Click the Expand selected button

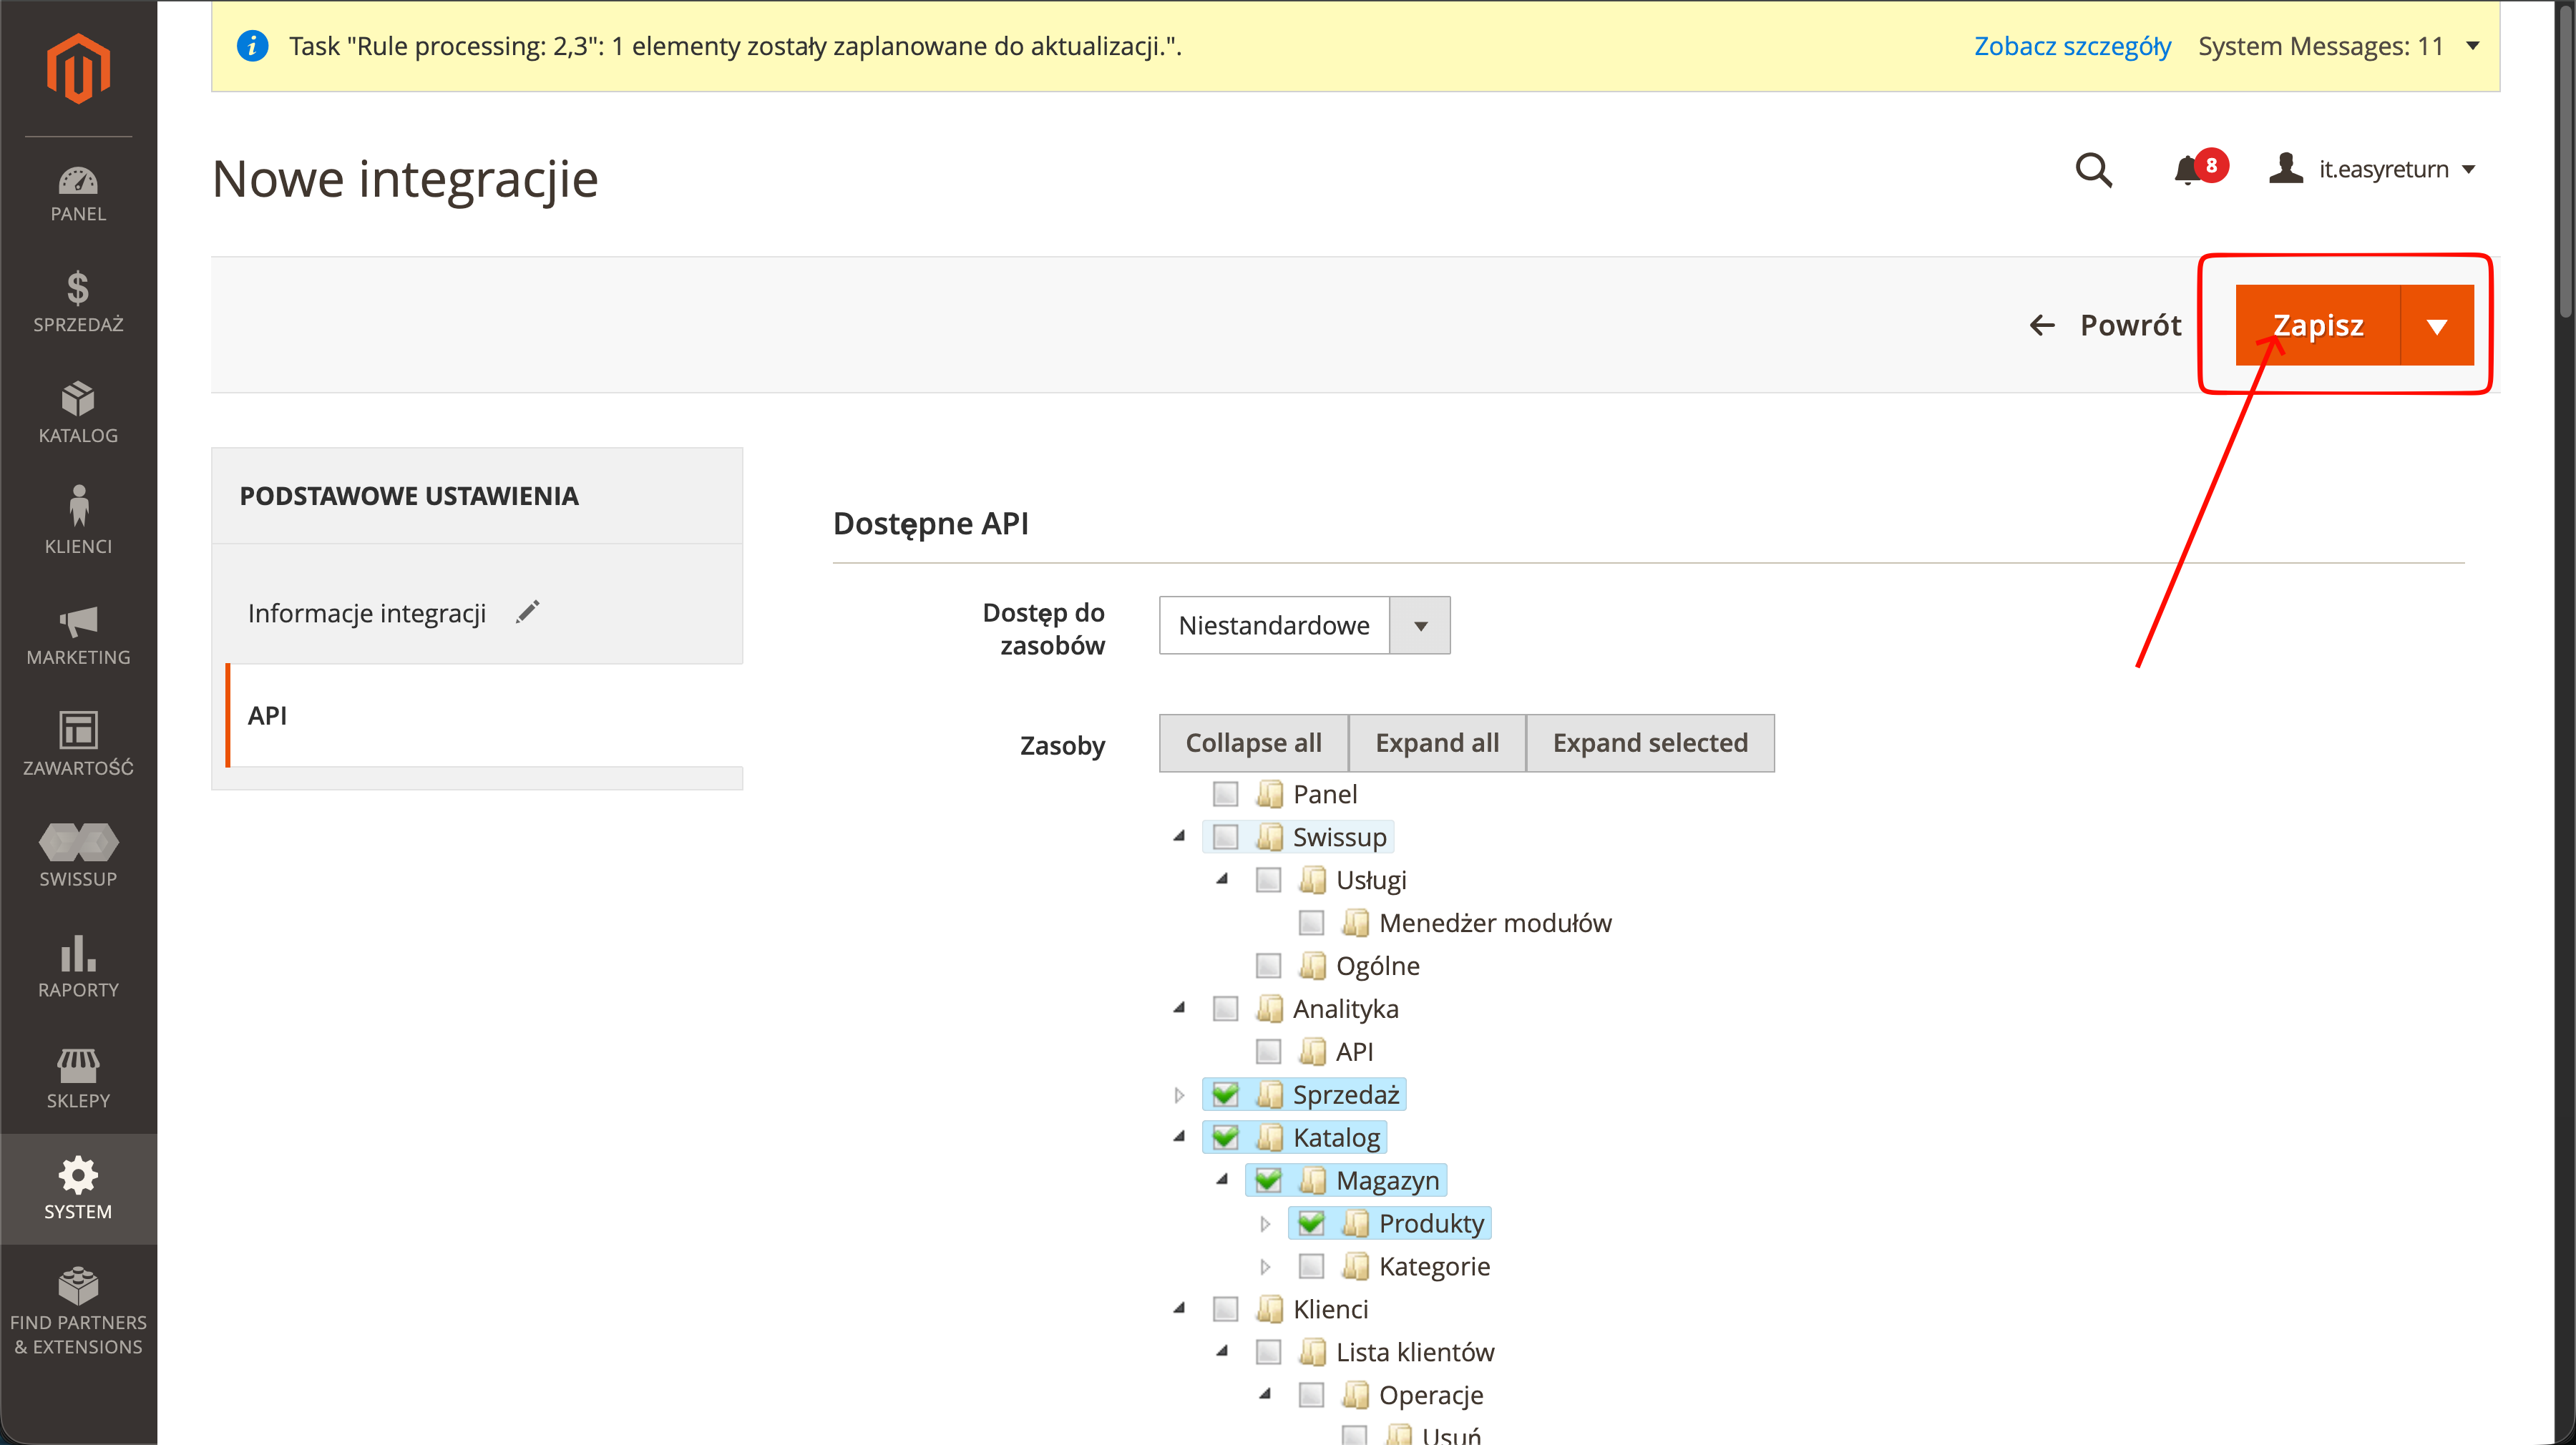click(x=1650, y=743)
